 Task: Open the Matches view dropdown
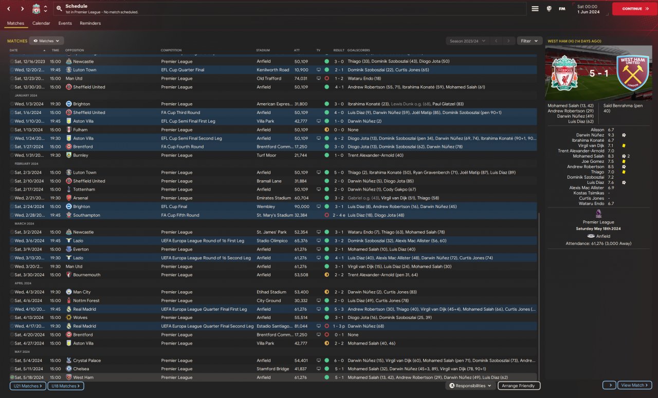coord(46,41)
